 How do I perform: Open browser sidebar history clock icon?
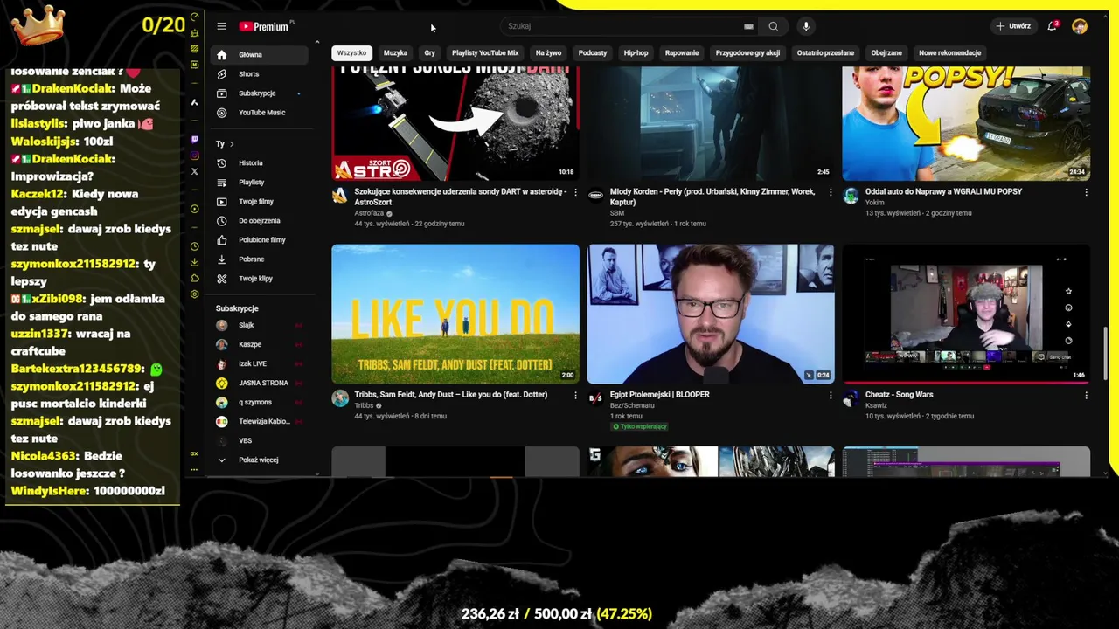(x=194, y=246)
